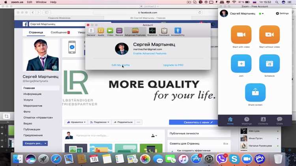Open the Accessibility tab

click(x=178, y=32)
